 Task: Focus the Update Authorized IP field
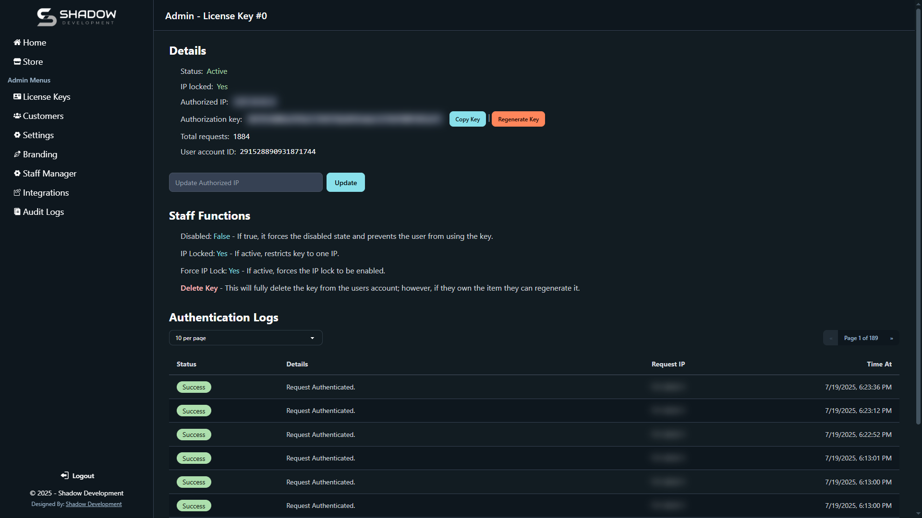click(x=245, y=183)
